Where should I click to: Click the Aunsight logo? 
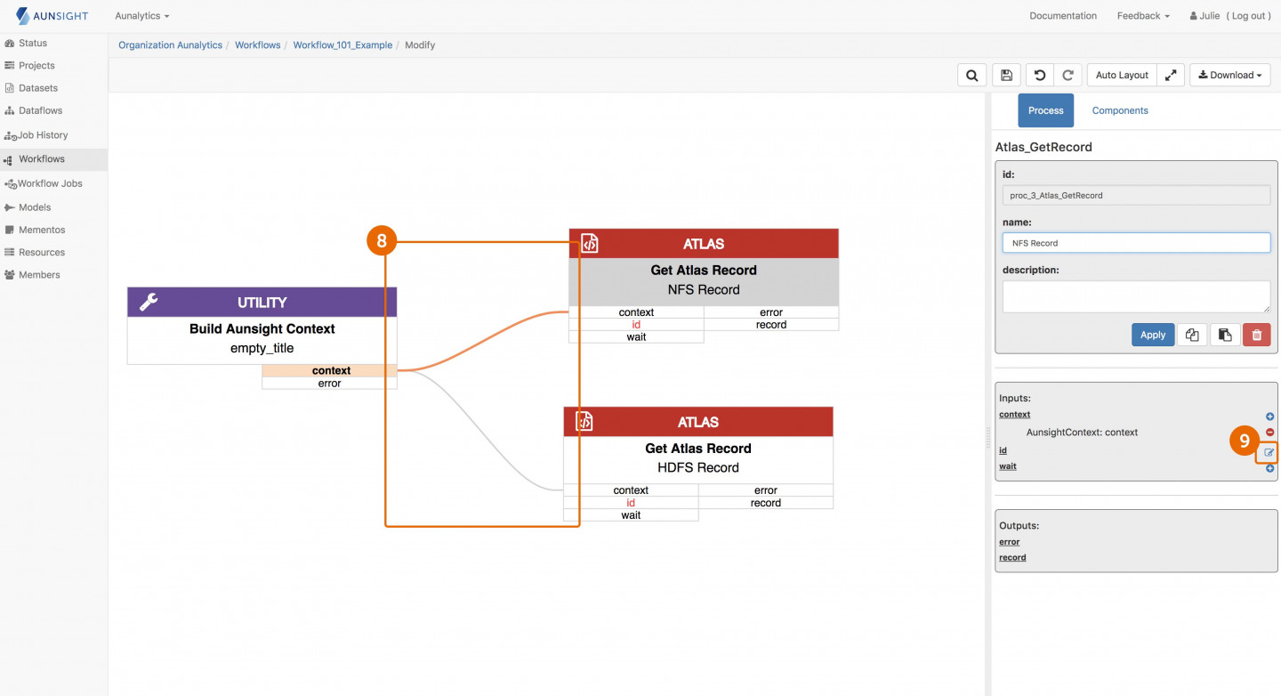(52, 16)
